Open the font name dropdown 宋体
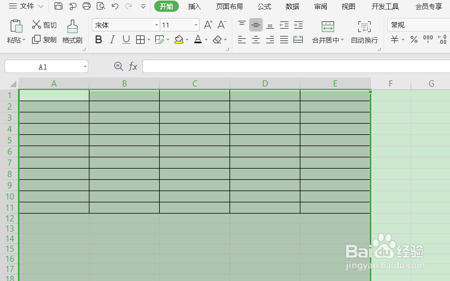The width and height of the screenshot is (450, 281). [x=156, y=25]
